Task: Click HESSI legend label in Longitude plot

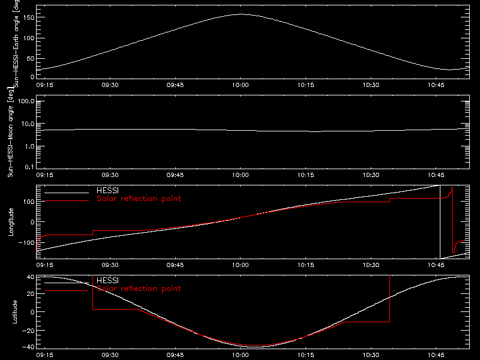Action: [107, 191]
